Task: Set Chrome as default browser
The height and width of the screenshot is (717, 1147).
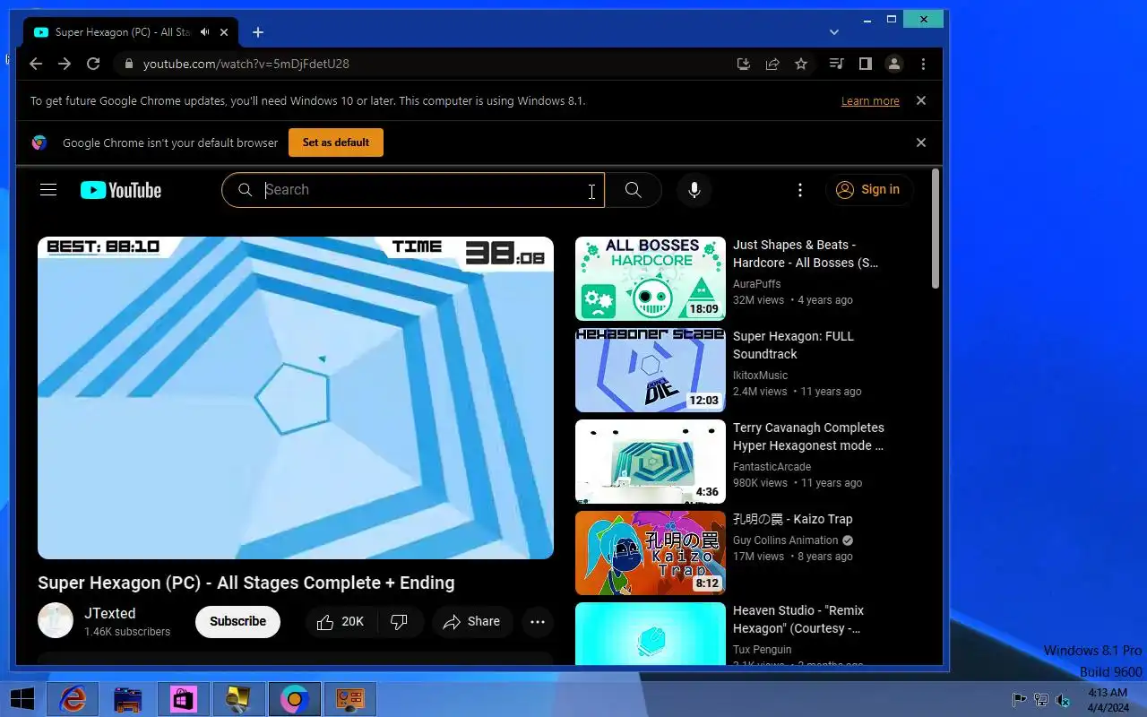Action: coord(336,143)
